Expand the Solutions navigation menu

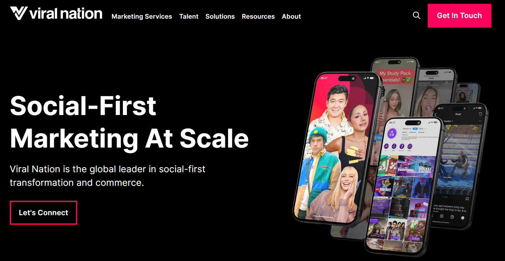pos(220,16)
